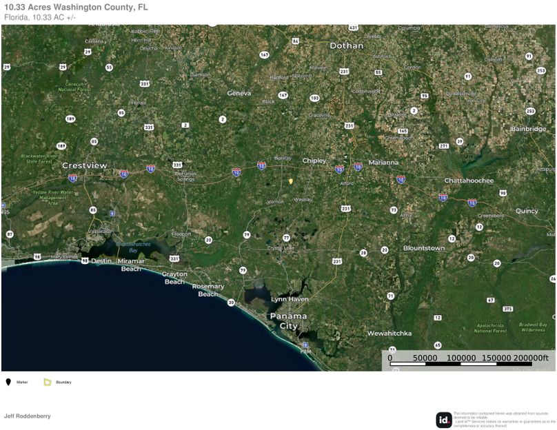
Task: Click the Route 77 shield near Crystal Lake
Action: (x=286, y=238)
